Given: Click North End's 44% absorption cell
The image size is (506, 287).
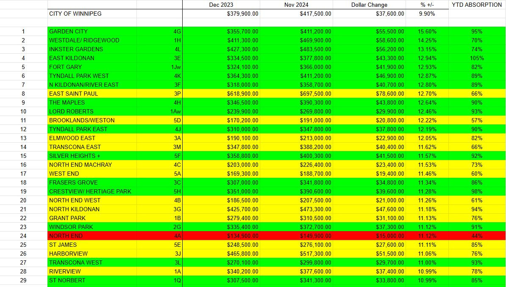Looking at the screenshot, I should 477,236.
